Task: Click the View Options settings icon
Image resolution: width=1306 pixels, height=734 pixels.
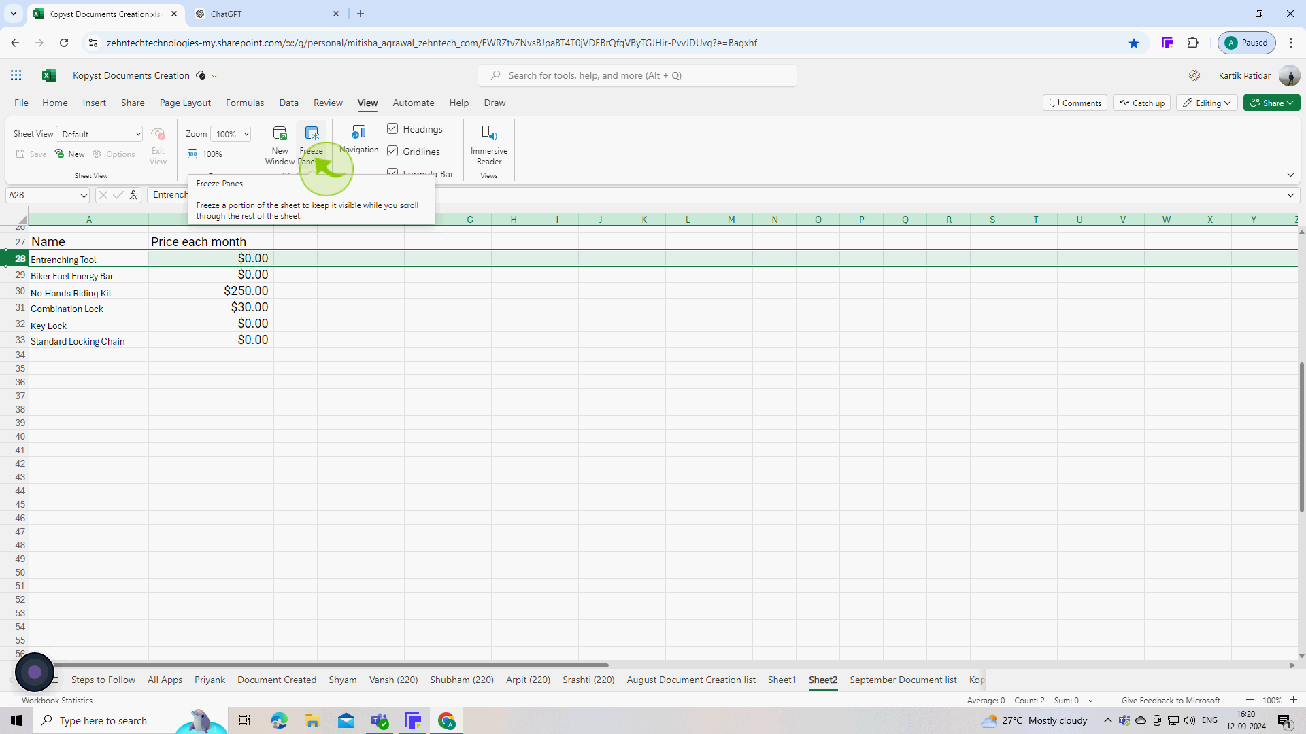Action: coord(1194,75)
